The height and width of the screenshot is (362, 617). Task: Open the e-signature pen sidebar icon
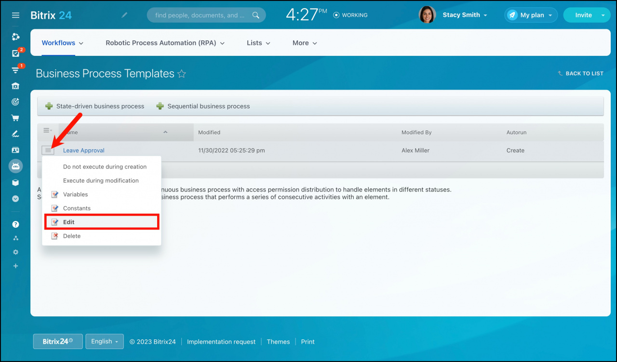[15, 134]
